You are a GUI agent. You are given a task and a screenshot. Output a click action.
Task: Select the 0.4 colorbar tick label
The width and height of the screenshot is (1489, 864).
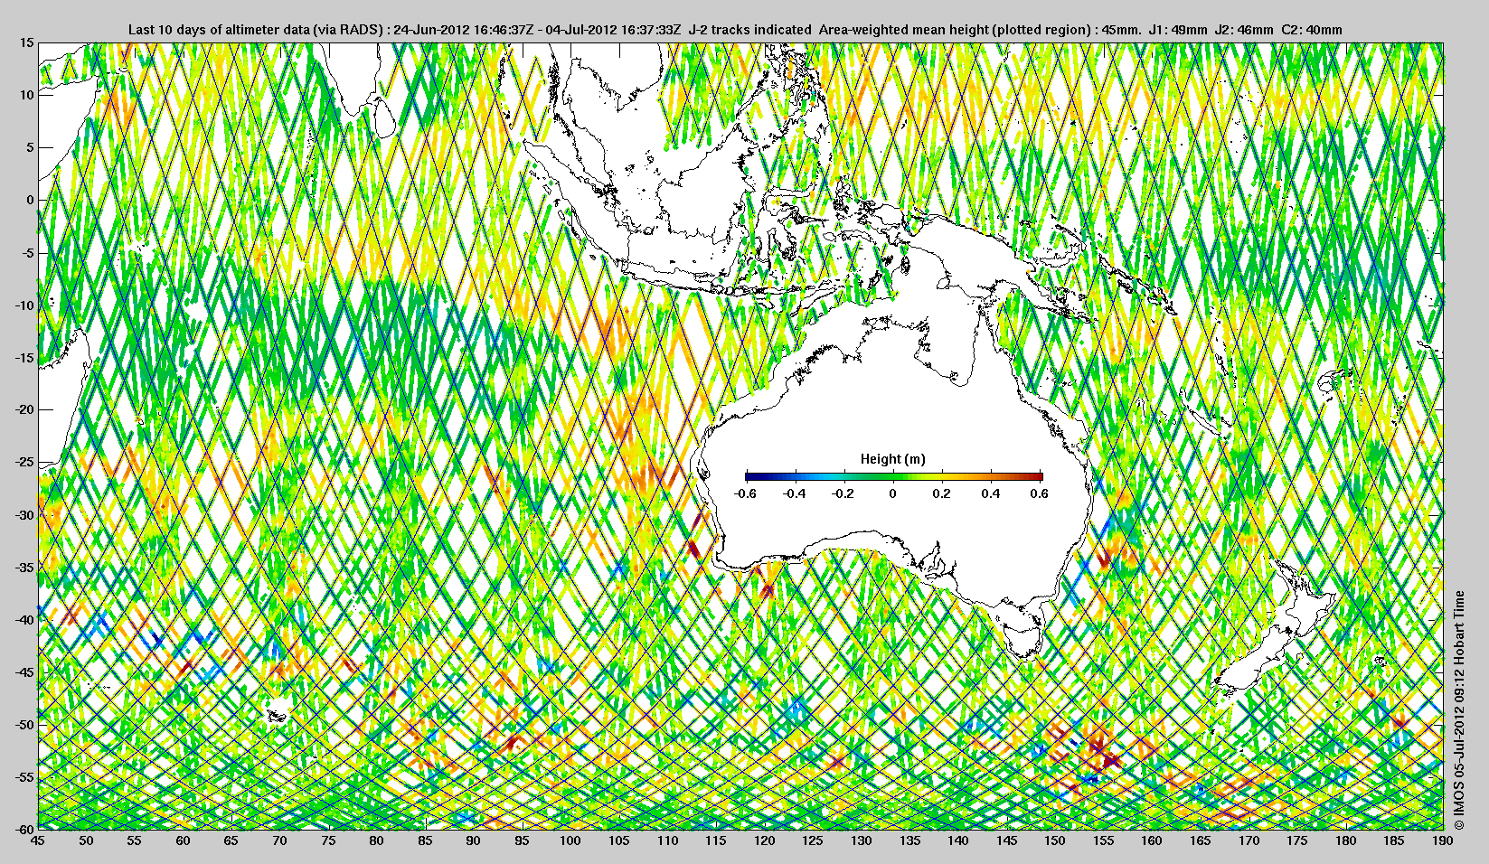[x=991, y=493]
